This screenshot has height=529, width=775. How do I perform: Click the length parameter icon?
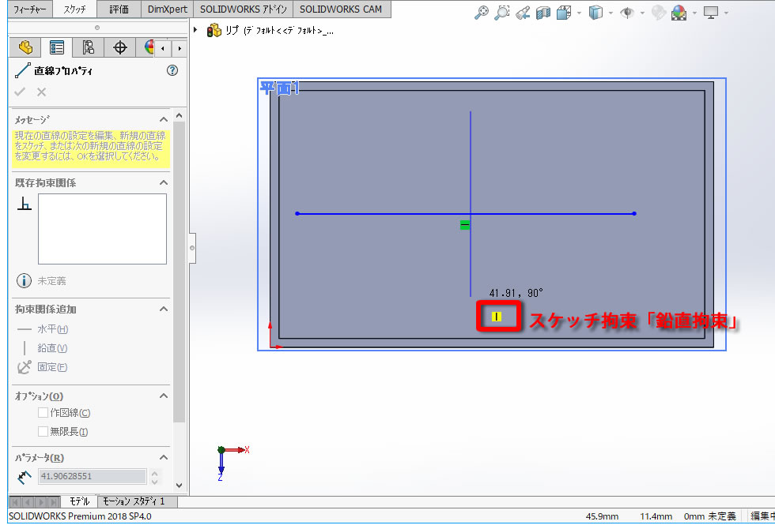pyautogui.click(x=25, y=476)
